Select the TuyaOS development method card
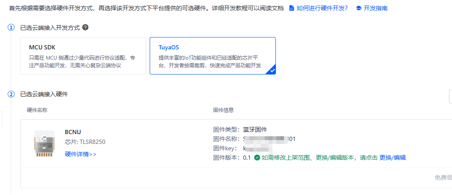Screen dimensions: 452x195 [x=213, y=56]
